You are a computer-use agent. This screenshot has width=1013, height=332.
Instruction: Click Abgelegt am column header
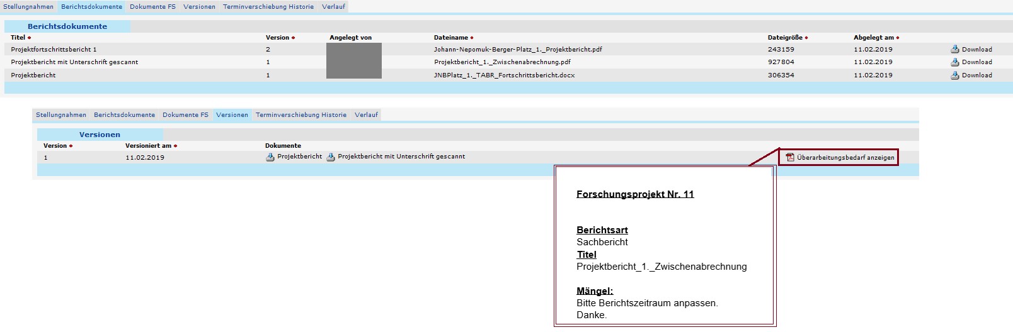[x=874, y=38]
